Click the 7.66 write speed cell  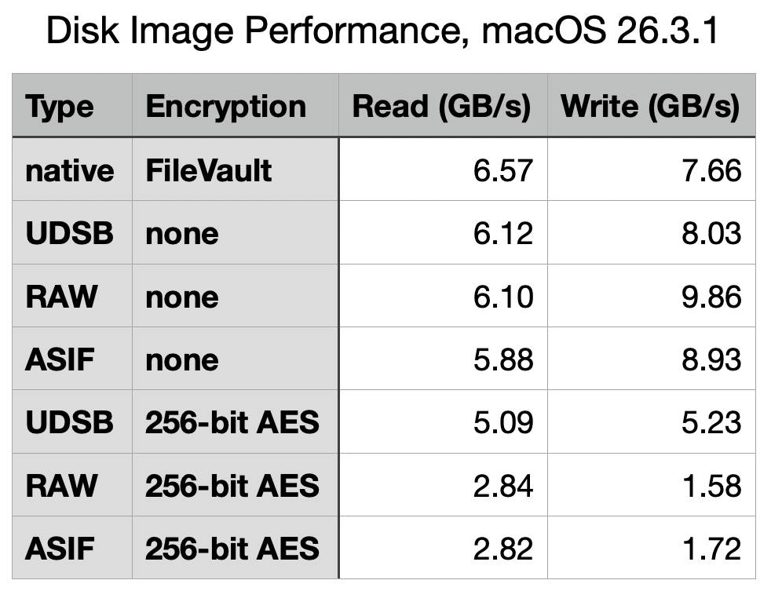pos(711,170)
